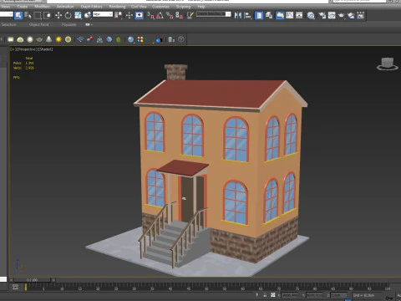Open Layer Explorer icon

pyautogui.click(x=269, y=15)
